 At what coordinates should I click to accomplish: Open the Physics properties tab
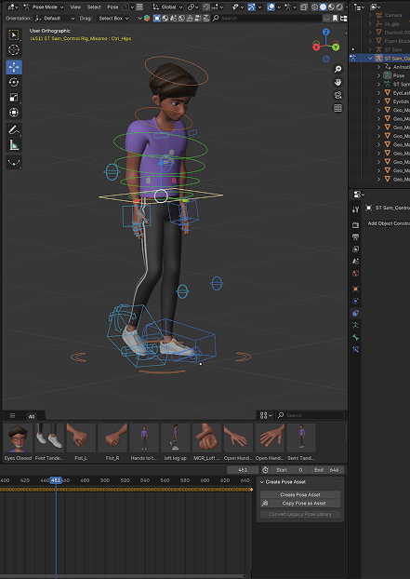tap(355, 301)
